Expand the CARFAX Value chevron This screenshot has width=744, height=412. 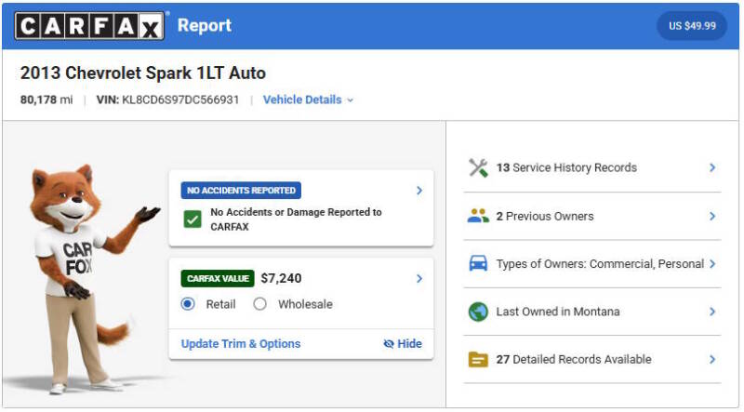tap(419, 279)
